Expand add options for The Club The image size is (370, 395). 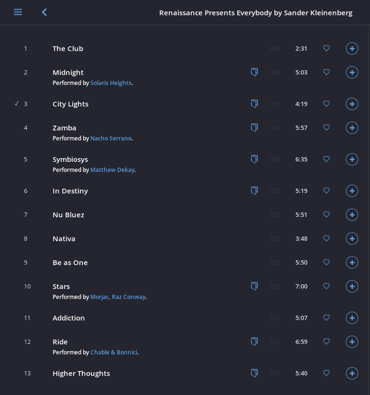tap(352, 48)
